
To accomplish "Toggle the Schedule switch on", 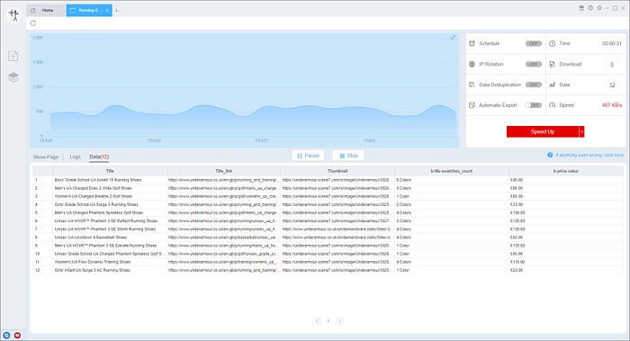I will pyautogui.click(x=534, y=43).
